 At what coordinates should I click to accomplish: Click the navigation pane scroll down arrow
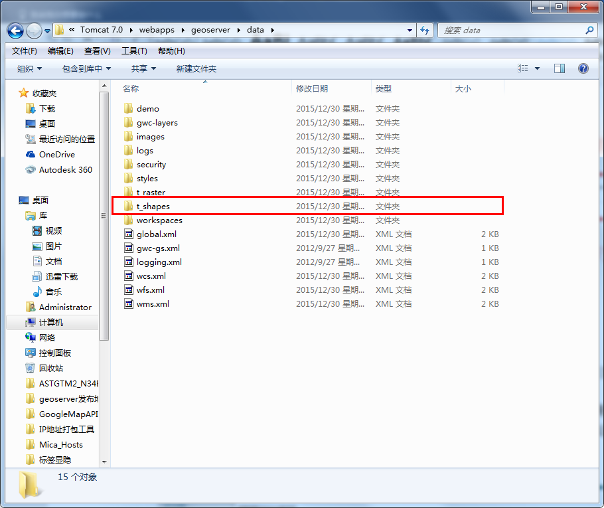(x=104, y=462)
